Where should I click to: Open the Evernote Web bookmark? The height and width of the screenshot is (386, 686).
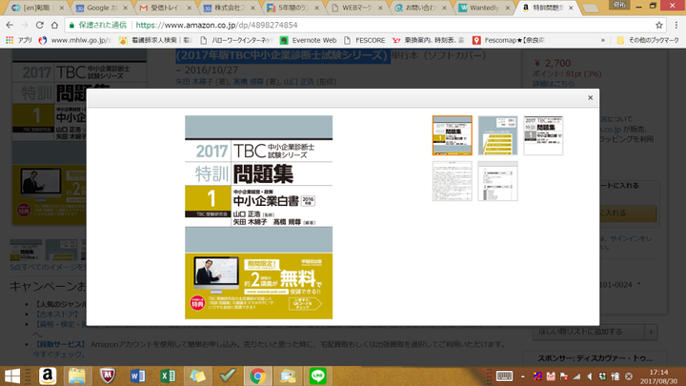click(x=309, y=40)
